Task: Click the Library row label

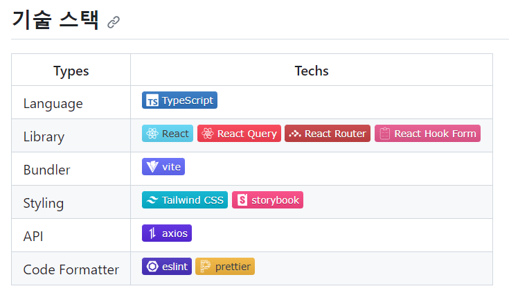Action: pyautogui.click(x=44, y=137)
